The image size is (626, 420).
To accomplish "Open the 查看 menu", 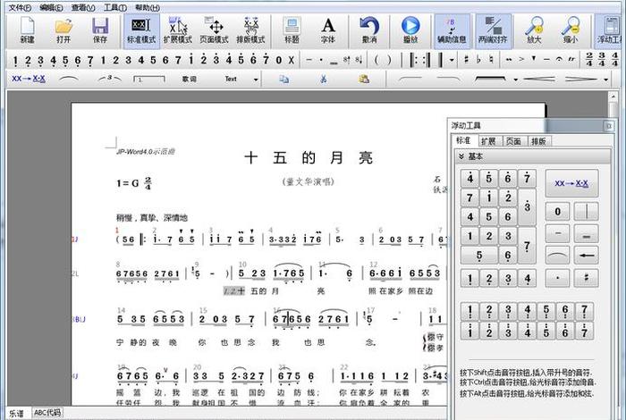I will 83,7.
